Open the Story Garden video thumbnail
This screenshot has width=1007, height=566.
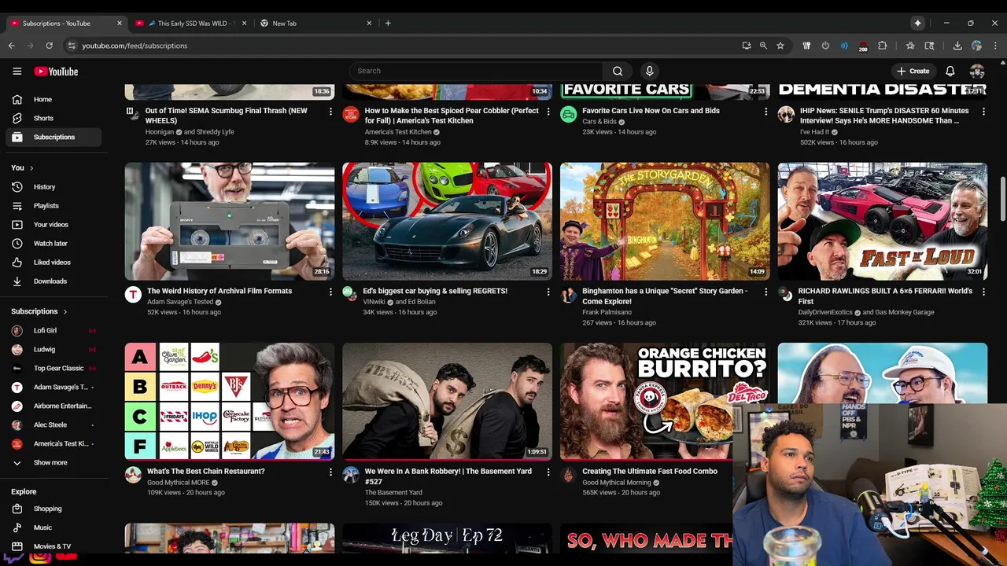pos(665,221)
